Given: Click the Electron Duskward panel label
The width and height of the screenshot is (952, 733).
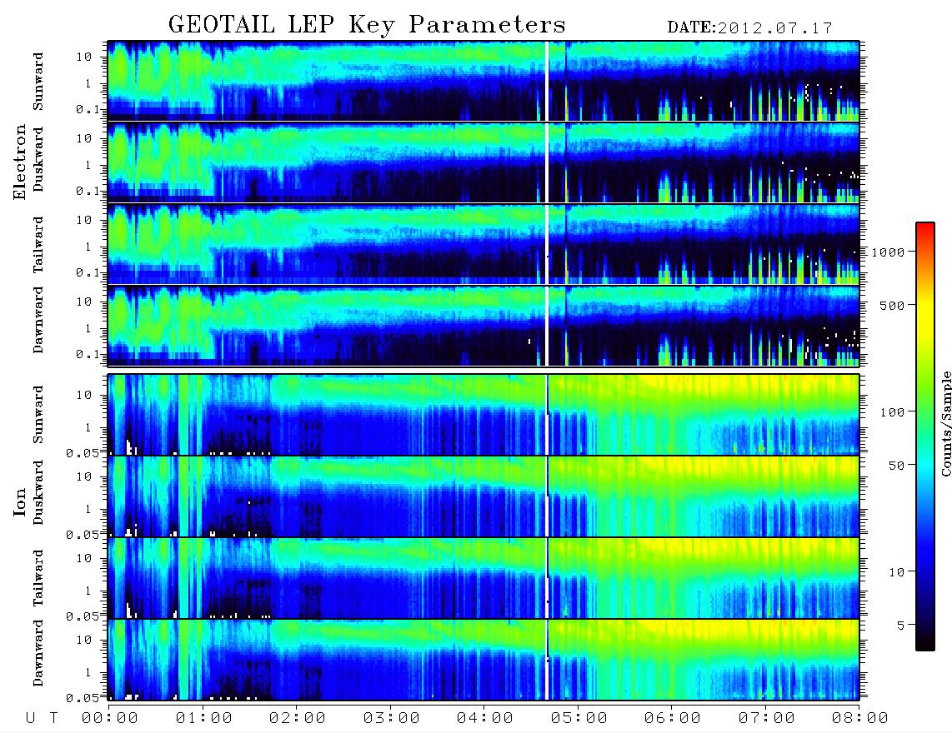Looking at the screenshot, I should (38, 159).
